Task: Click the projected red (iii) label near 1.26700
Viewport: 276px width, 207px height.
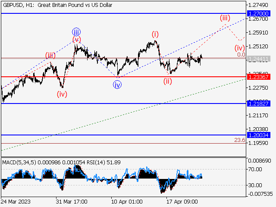Action: [225, 18]
